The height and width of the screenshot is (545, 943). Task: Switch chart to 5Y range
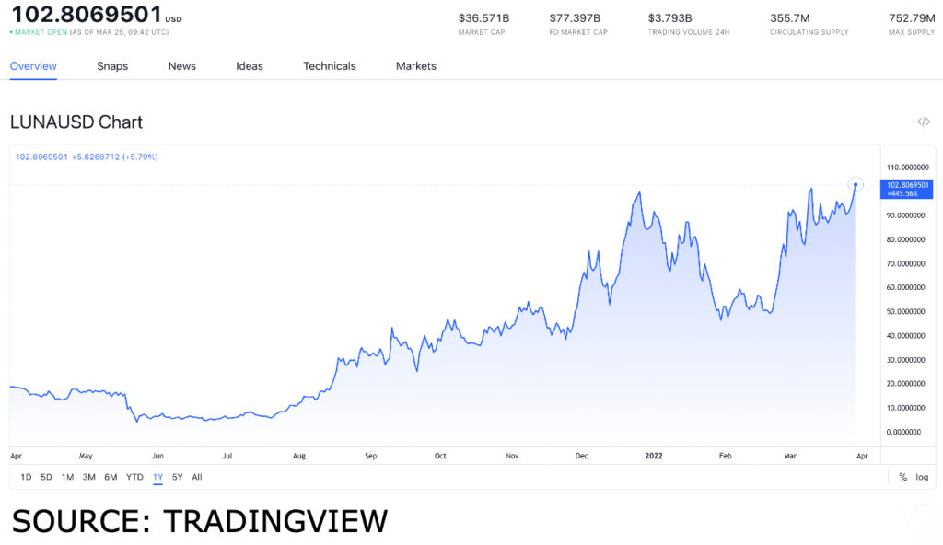(x=178, y=477)
